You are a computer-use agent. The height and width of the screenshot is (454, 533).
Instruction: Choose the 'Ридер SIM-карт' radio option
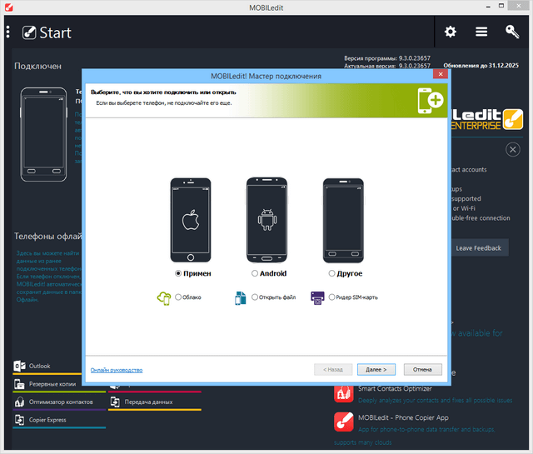332,297
